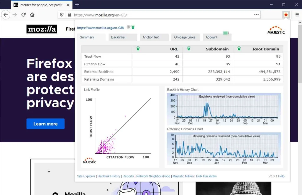Viewport: 302px width, 195px height.
Task: Click the Subdomain Trust Flow value 93
Action: coord(228,56)
